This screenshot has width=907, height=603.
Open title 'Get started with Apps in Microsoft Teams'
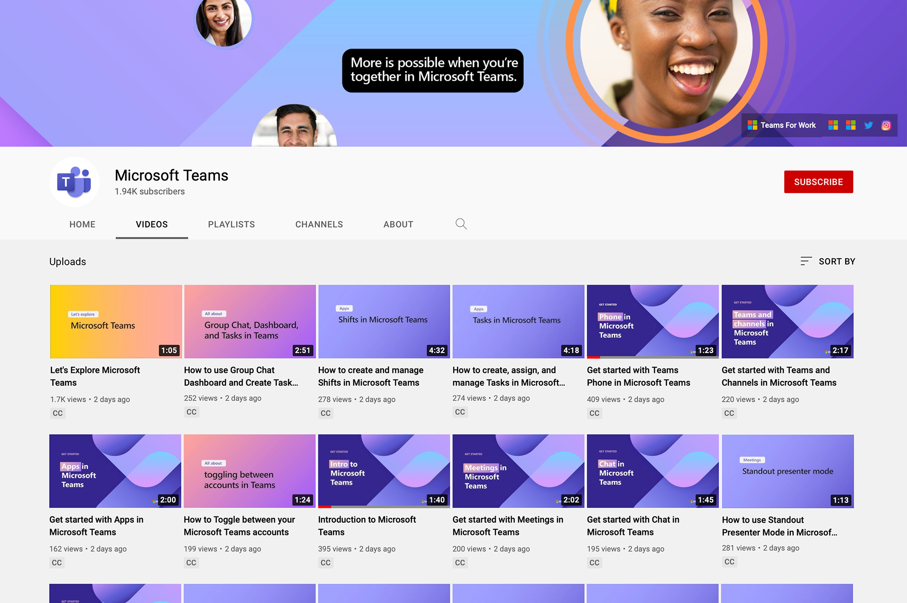coord(96,525)
